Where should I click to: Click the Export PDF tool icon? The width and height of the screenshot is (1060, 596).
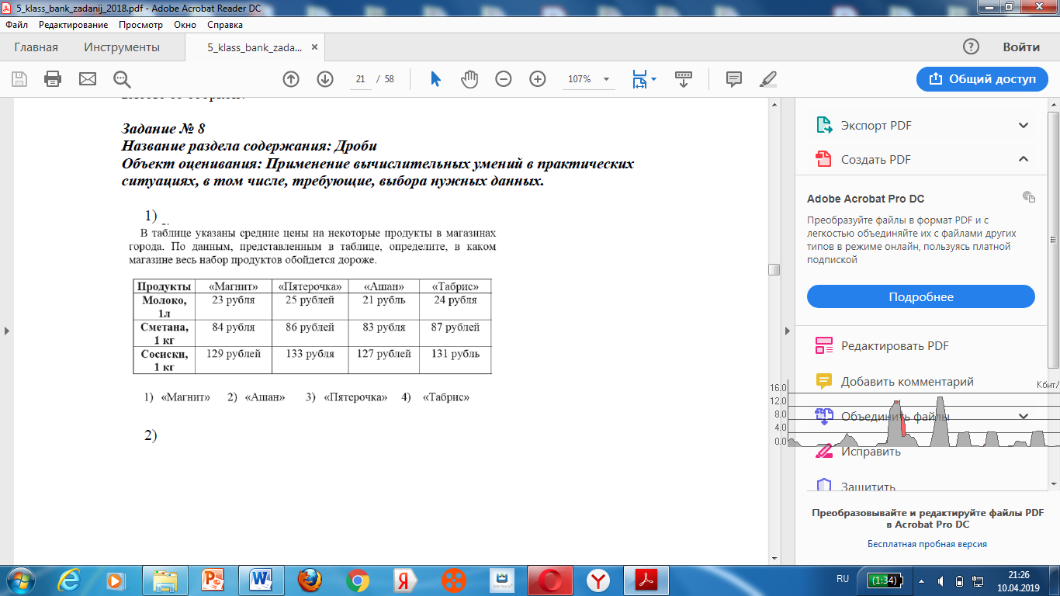[823, 125]
